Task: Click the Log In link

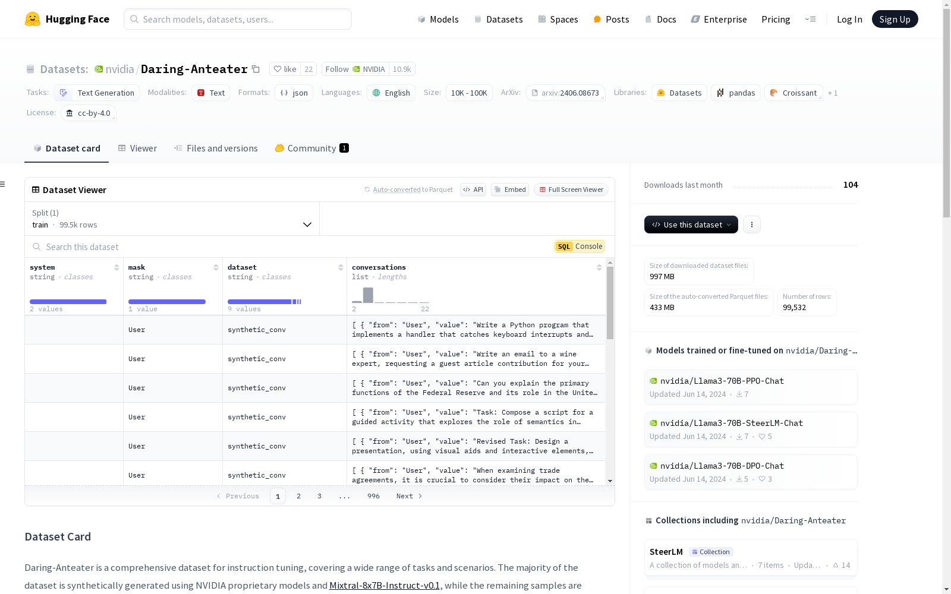Action: [x=849, y=19]
